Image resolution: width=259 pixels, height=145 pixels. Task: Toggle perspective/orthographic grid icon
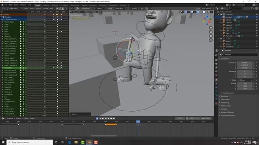[x=211, y=40]
